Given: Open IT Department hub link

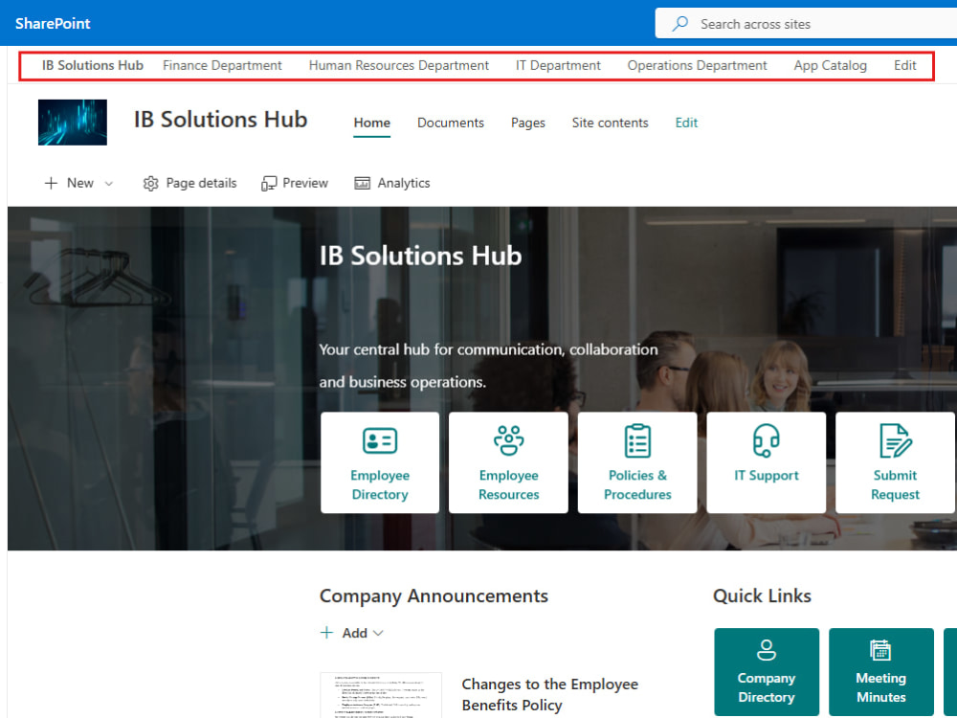Looking at the screenshot, I should 558,65.
